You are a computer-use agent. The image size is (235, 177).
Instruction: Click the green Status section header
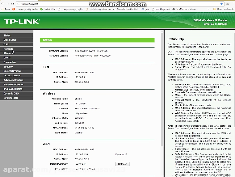(97, 40)
